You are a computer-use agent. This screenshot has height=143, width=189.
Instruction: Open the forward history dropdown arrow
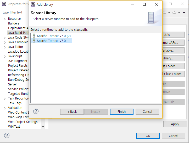[x=179, y=13]
